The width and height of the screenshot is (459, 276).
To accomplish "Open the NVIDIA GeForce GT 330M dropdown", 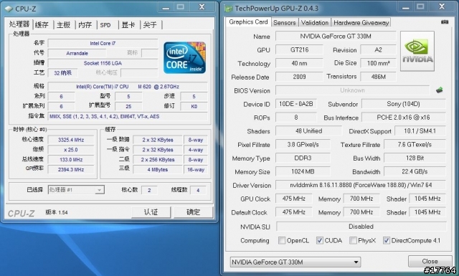I will coord(295,262).
